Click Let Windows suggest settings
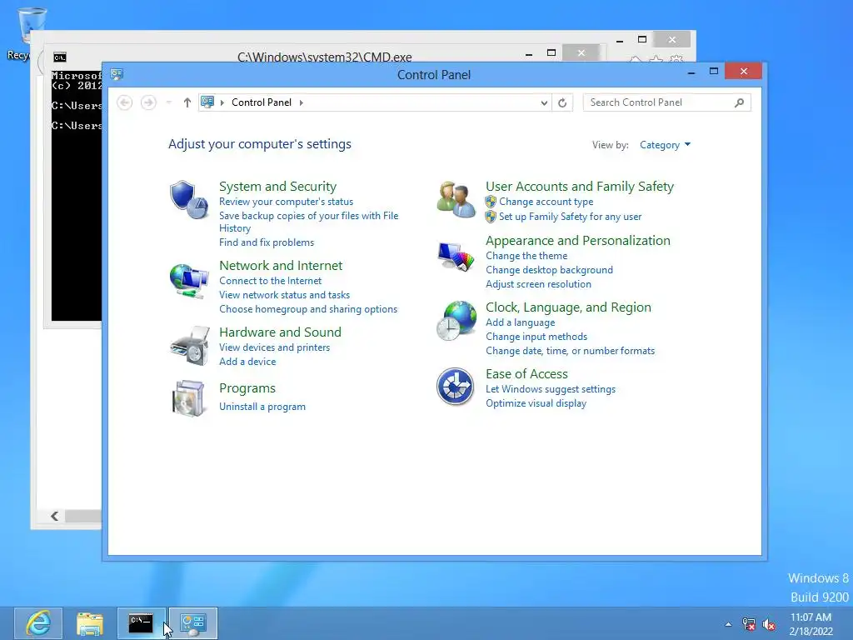The image size is (853, 640). point(551,389)
